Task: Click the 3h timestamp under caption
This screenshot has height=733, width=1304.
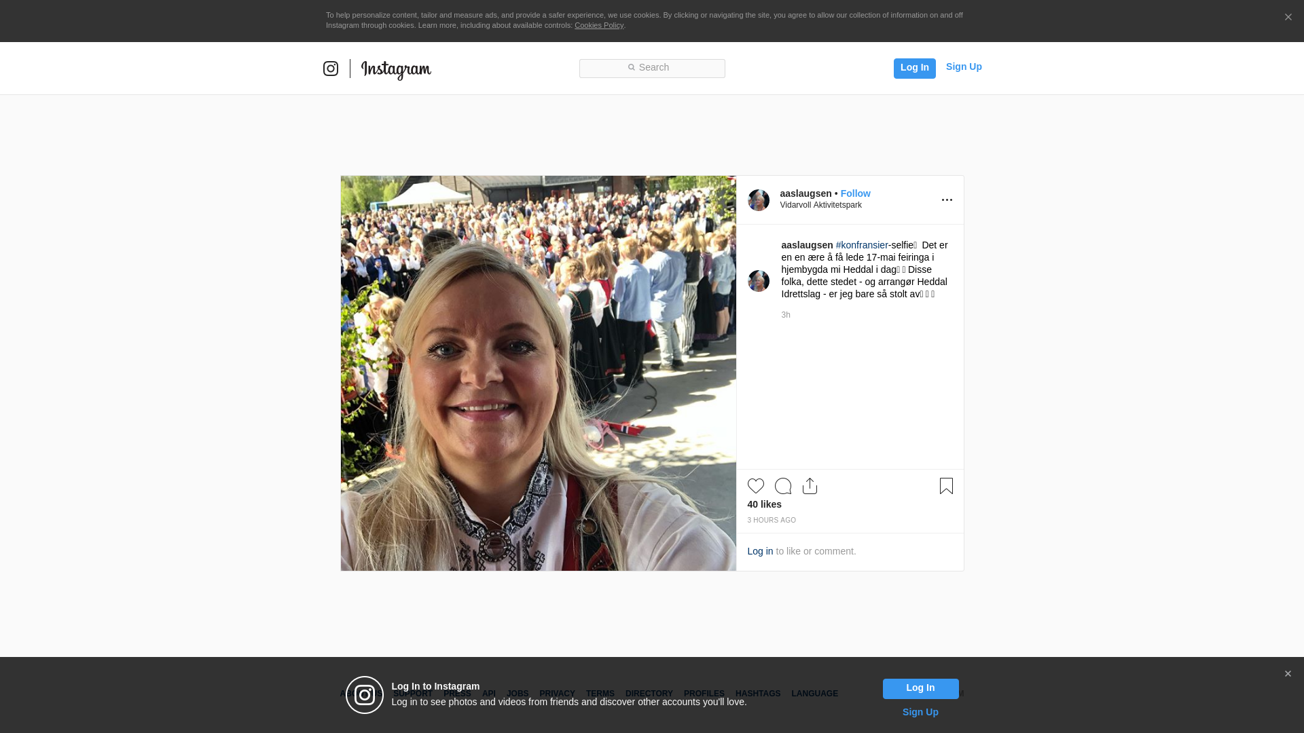Action: pos(786,315)
